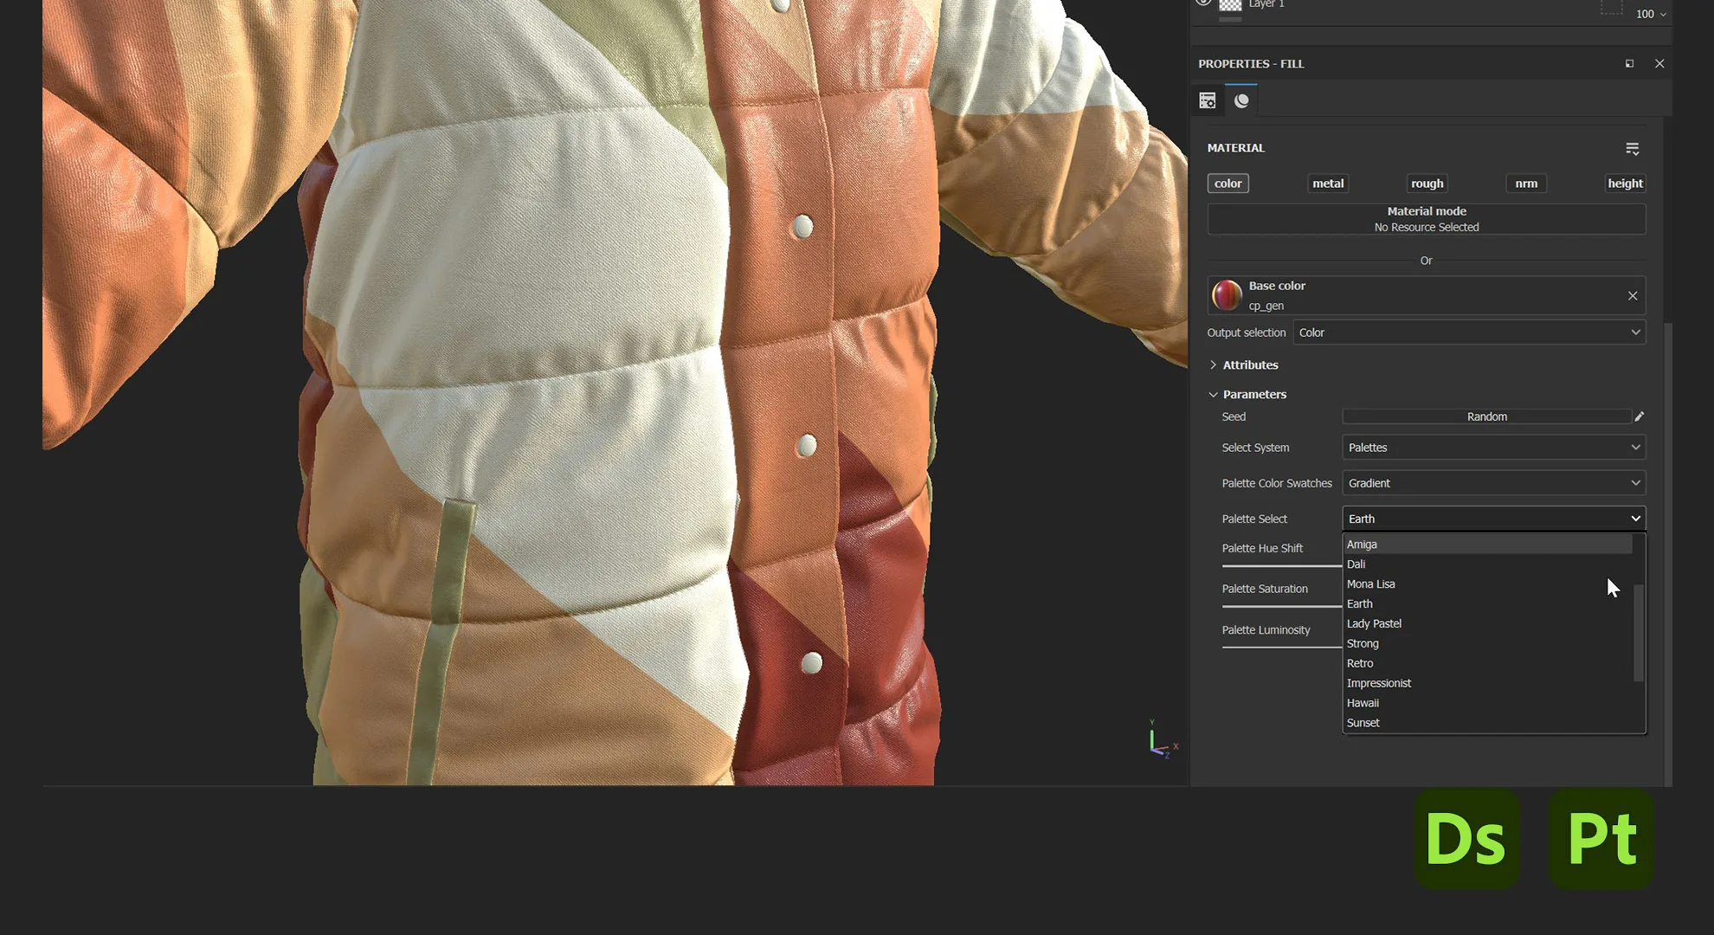Remove the Base color resource with the X
Image resolution: width=1714 pixels, height=935 pixels.
click(x=1633, y=295)
